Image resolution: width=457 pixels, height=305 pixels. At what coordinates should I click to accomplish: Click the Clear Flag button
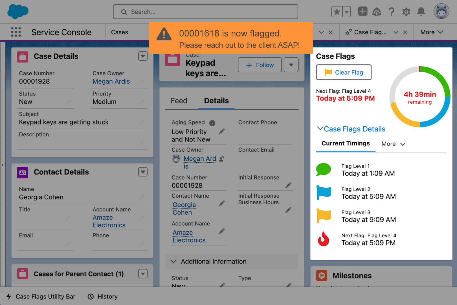click(x=344, y=72)
